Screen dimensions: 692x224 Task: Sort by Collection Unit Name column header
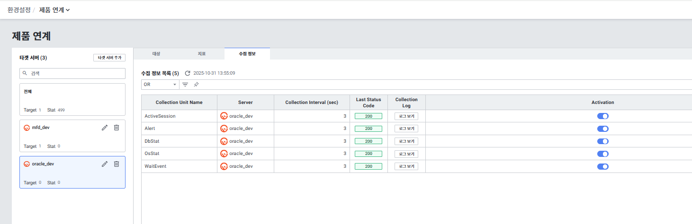pyautogui.click(x=179, y=103)
